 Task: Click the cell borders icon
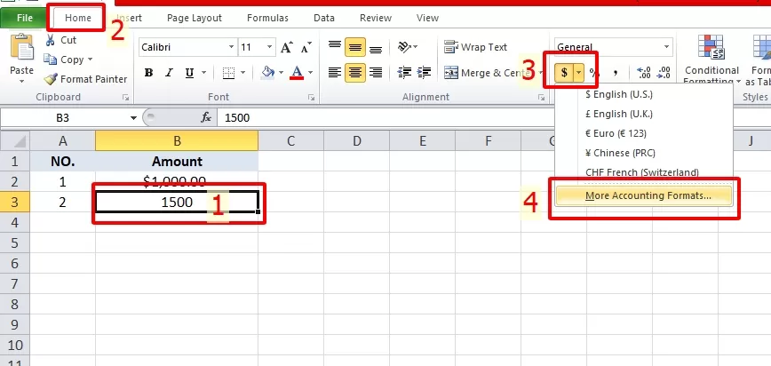(x=228, y=74)
